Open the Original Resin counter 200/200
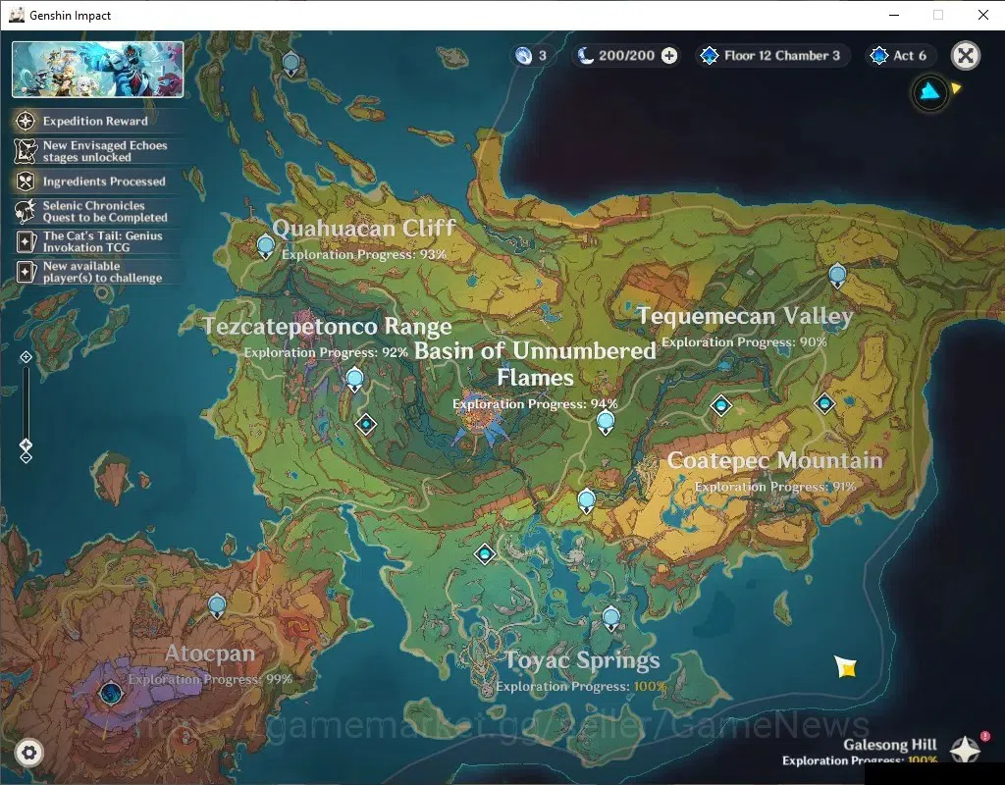 (626, 56)
